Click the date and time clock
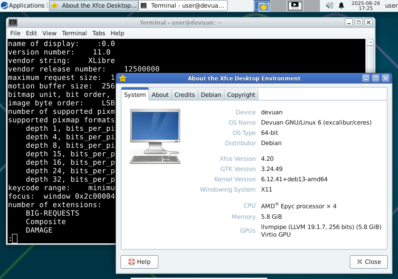Image resolution: width=398 pixels, height=279 pixels. click(365, 6)
